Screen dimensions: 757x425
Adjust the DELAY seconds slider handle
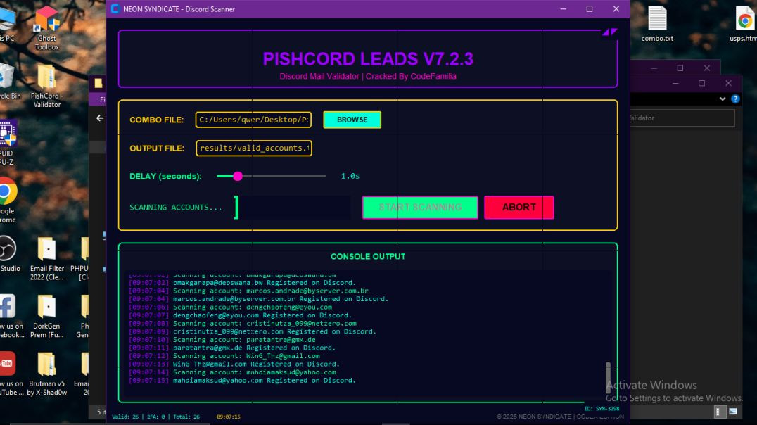pos(238,177)
